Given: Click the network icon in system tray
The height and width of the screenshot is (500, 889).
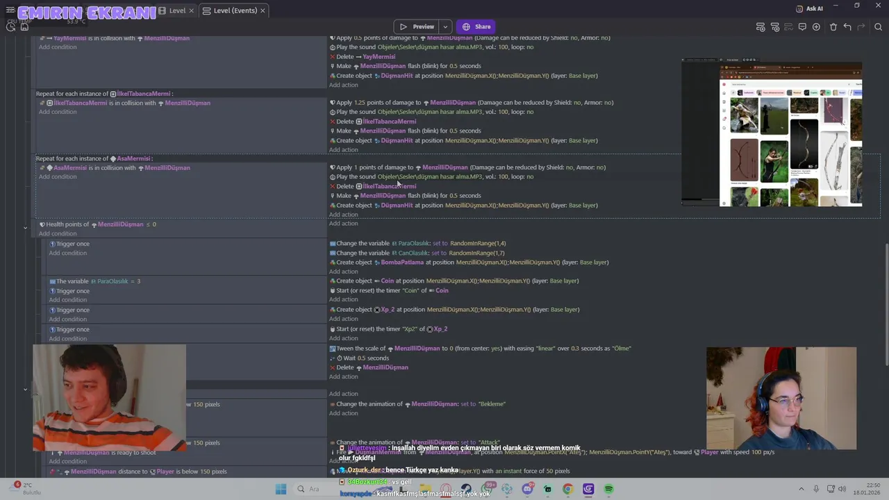Looking at the screenshot, I should click(x=829, y=489).
